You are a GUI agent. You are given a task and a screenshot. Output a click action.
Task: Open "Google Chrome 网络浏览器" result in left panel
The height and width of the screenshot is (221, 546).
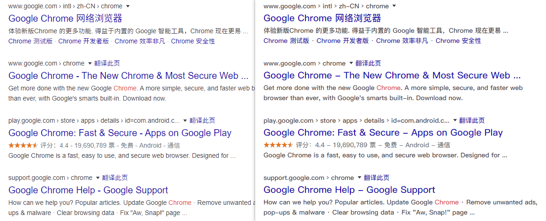[x=65, y=18]
